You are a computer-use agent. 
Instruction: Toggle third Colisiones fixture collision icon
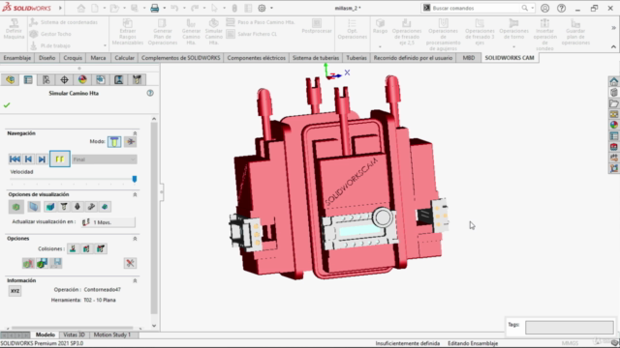click(101, 249)
